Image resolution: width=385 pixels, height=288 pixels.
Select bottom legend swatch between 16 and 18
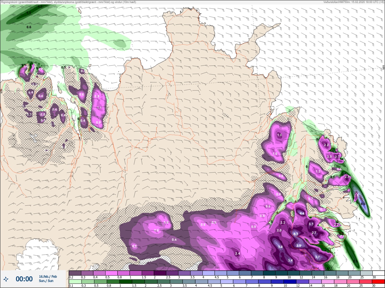pyautogui.click(x=328, y=282)
